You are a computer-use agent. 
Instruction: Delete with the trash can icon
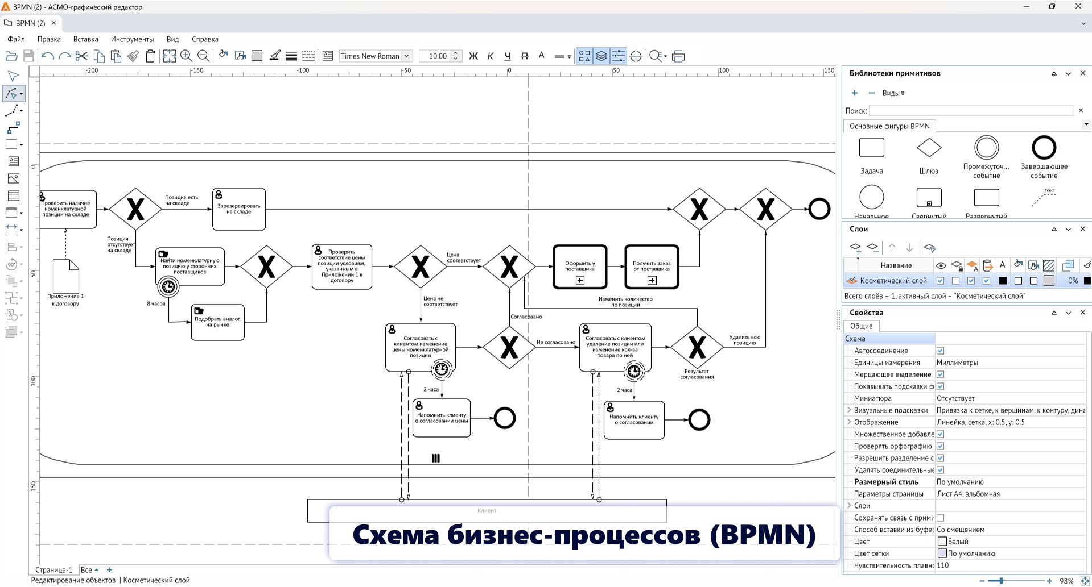click(x=150, y=56)
